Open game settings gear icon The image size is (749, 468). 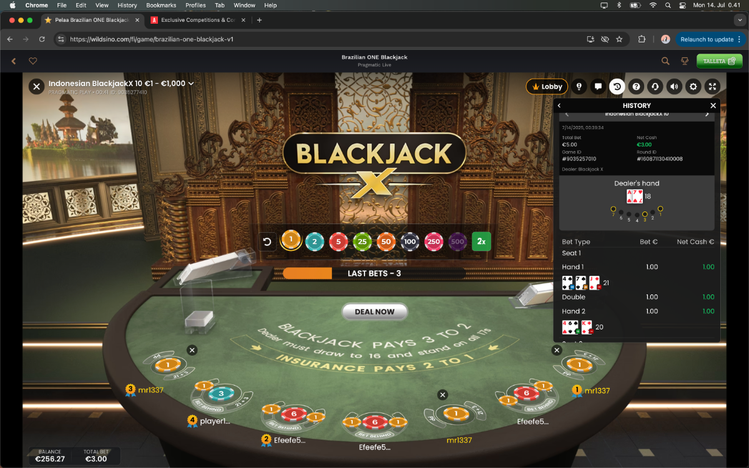(x=693, y=87)
